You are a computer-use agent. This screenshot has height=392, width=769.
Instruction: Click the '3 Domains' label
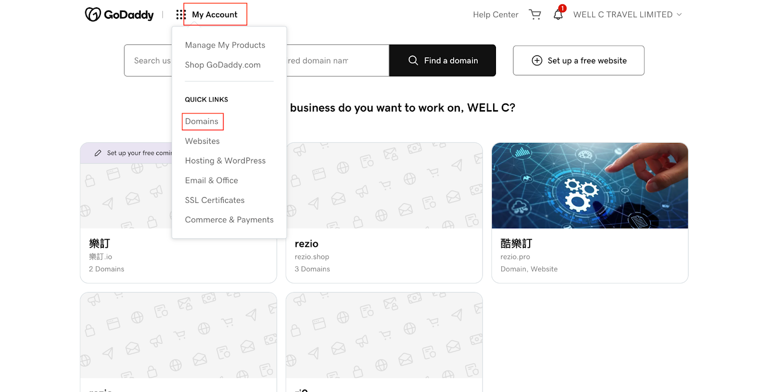312,269
